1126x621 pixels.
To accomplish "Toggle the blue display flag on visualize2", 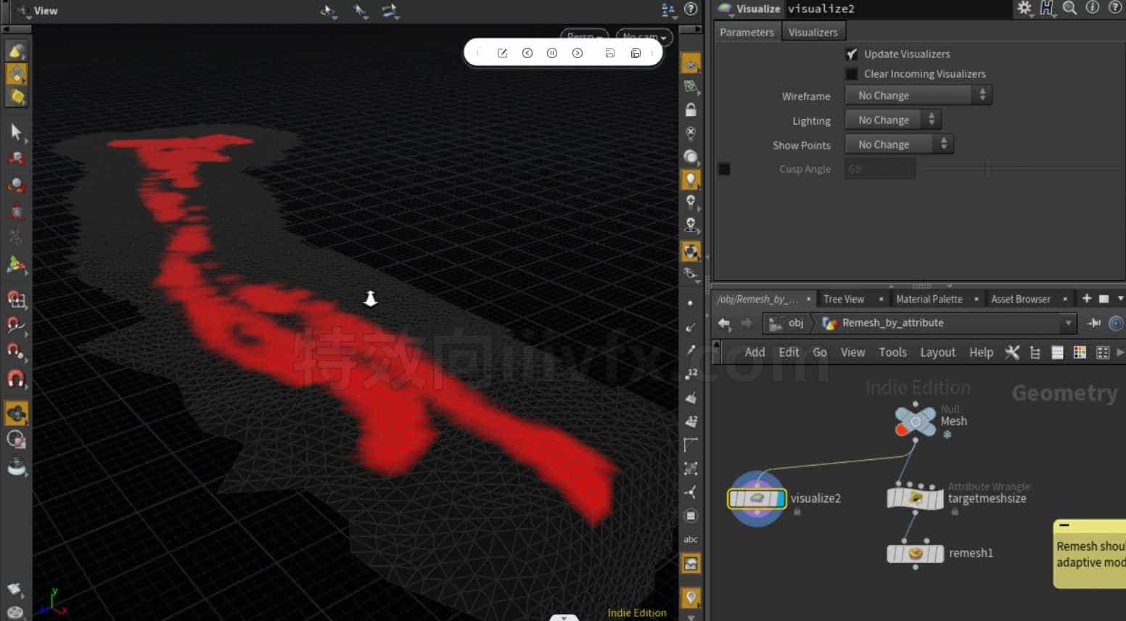I will [x=780, y=498].
